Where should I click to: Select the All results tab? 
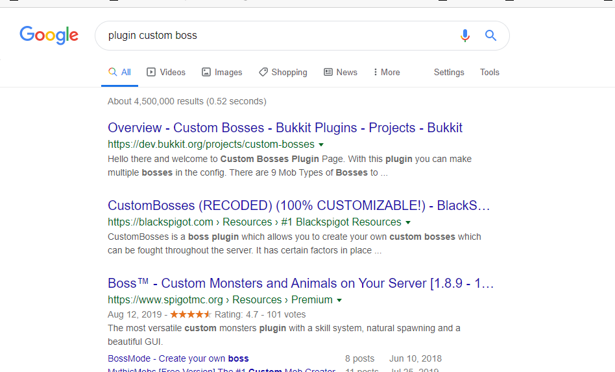[119, 73]
